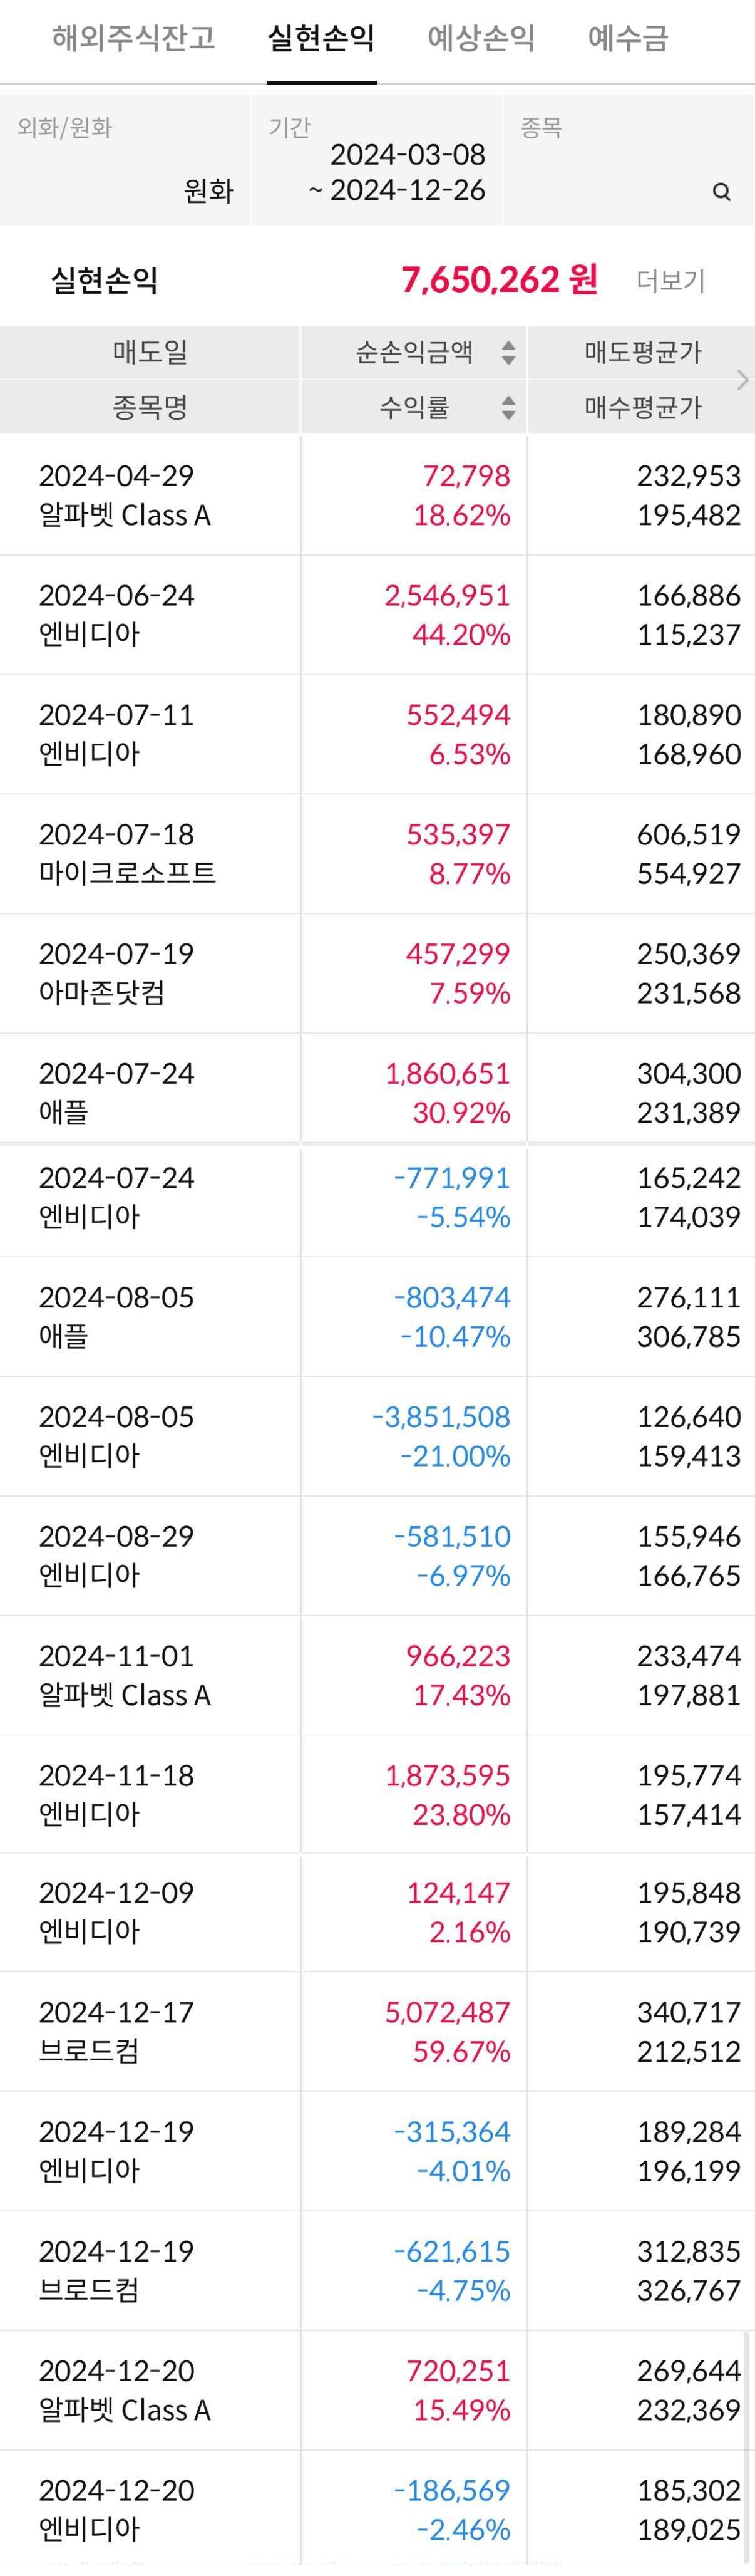The image size is (755, 2576).
Task: Click the search magnifier icon in 종목 field
Action: 721,192
